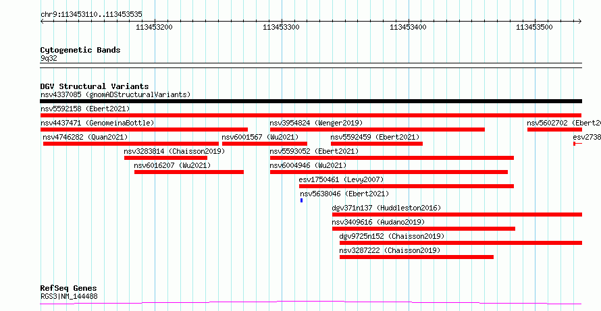
Task: Click the red bar for dgv371n137
Action: 457,215
